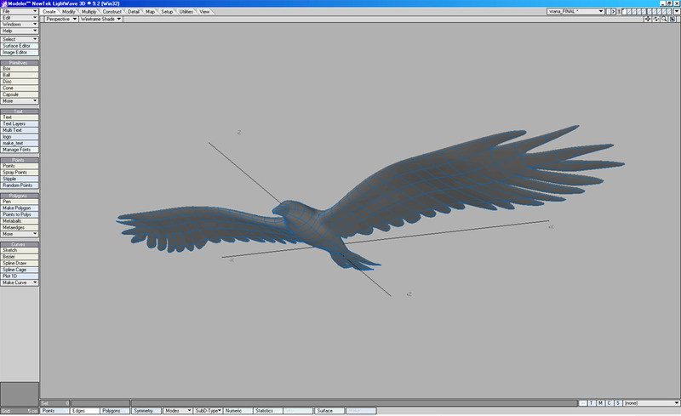
Task: Click the viewport rotate icon
Action: click(x=657, y=19)
